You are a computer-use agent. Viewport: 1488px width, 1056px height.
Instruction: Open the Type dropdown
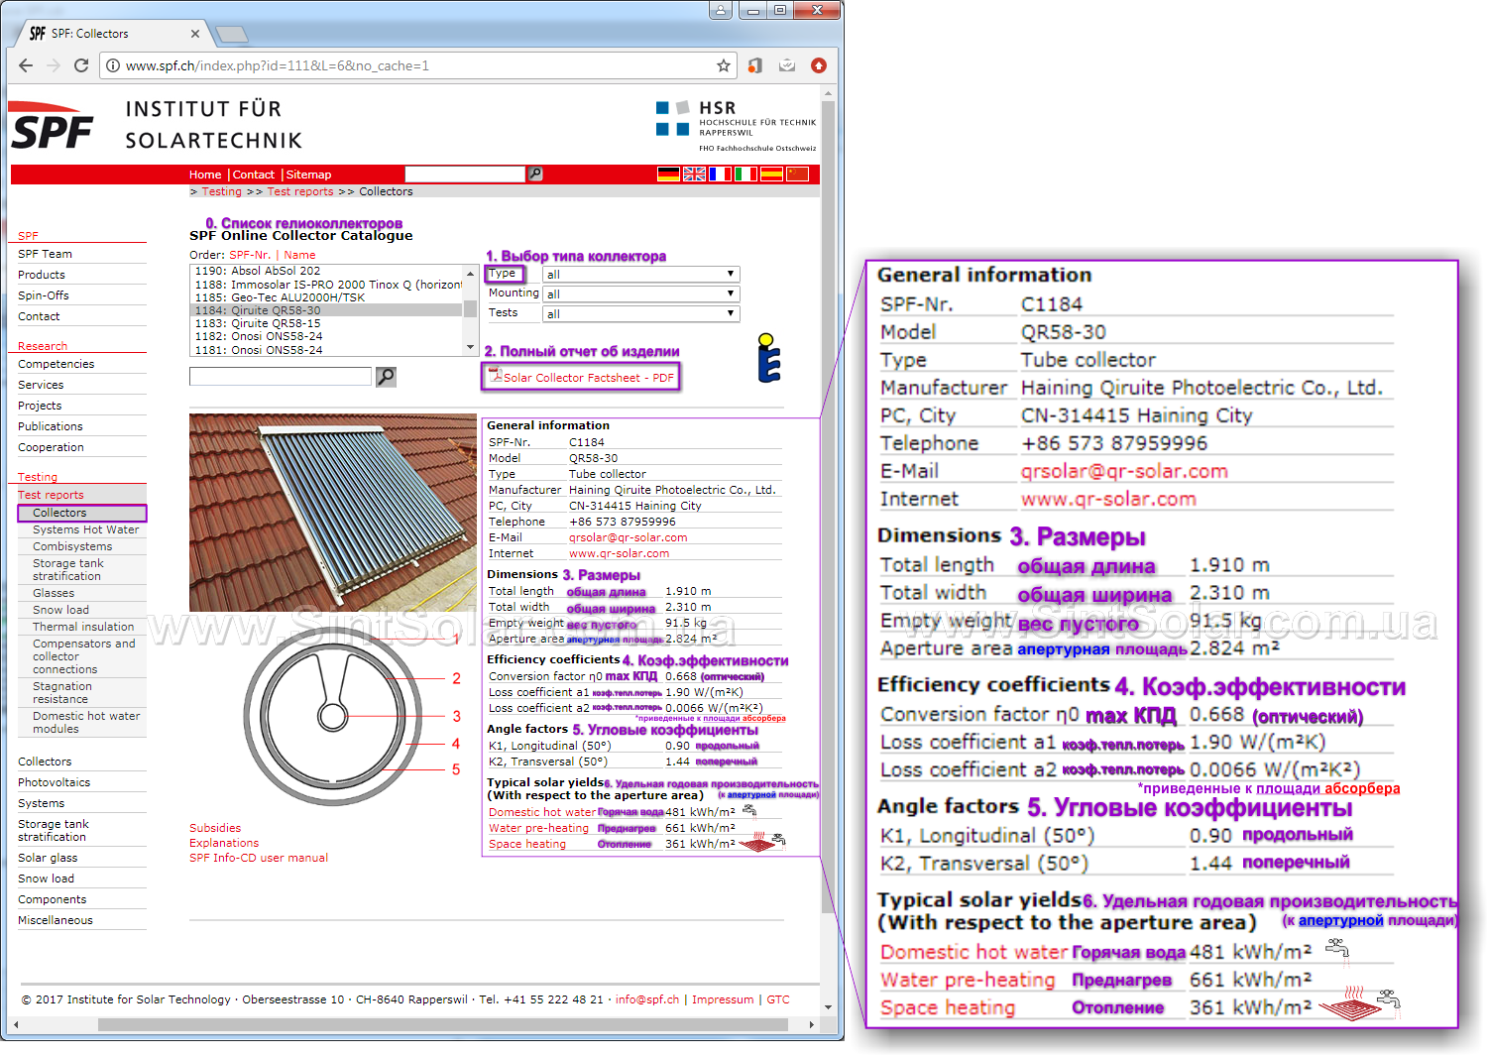point(640,275)
